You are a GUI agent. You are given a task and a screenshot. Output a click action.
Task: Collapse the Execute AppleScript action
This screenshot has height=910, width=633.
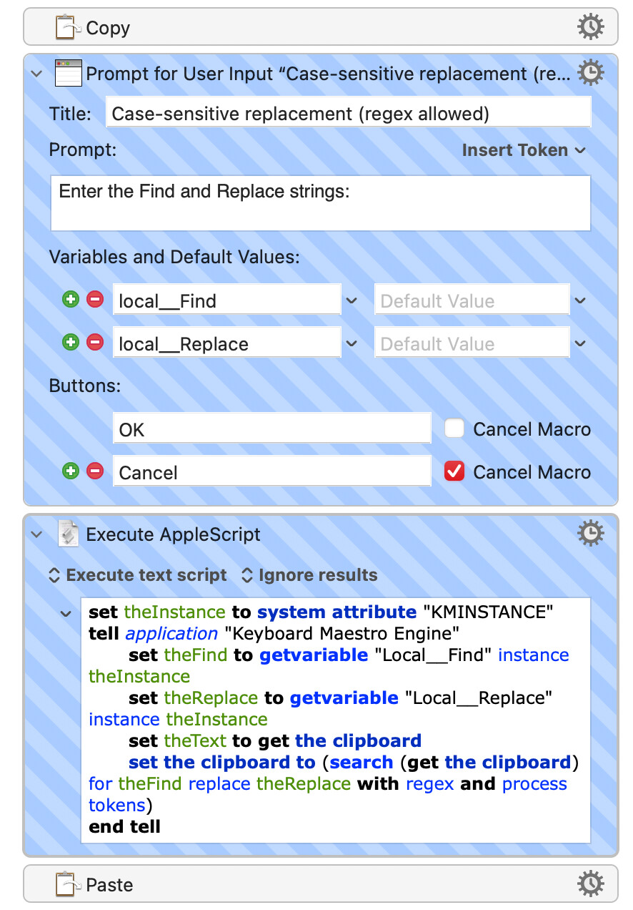[36, 534]
